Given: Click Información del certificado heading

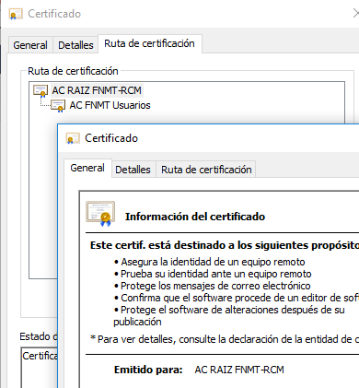Looking at the screenshot, I should pyautogui.click(x=195, y=217).
